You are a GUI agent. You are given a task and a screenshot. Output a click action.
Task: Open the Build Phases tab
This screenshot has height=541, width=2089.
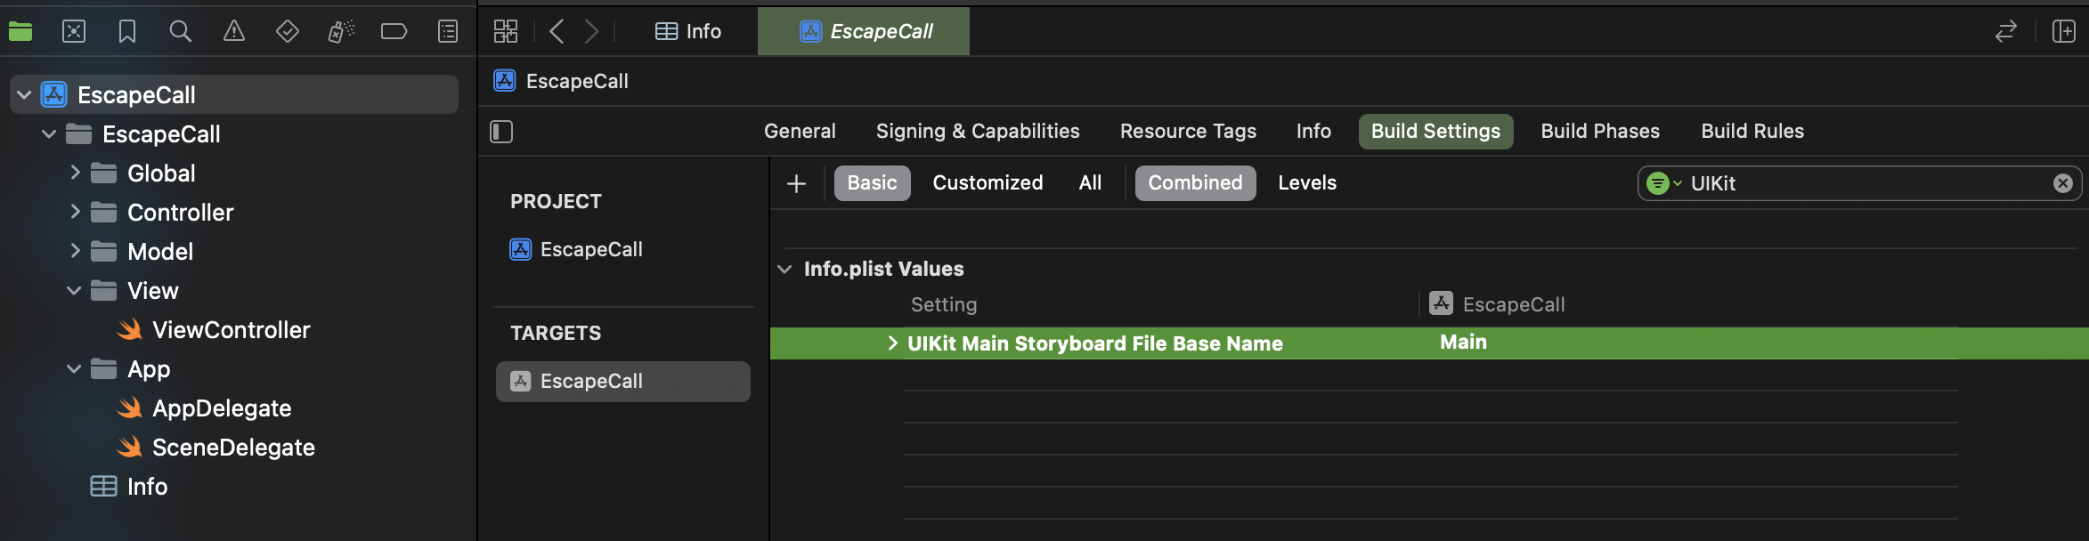[1600, 132]
